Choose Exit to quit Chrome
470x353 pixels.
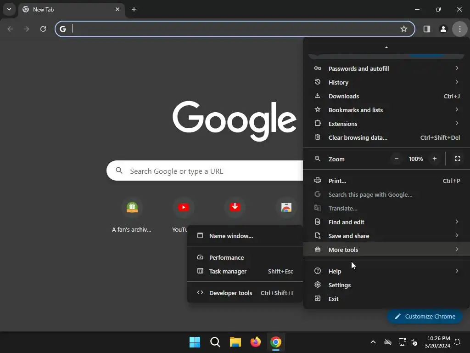(x=386, y=299)
